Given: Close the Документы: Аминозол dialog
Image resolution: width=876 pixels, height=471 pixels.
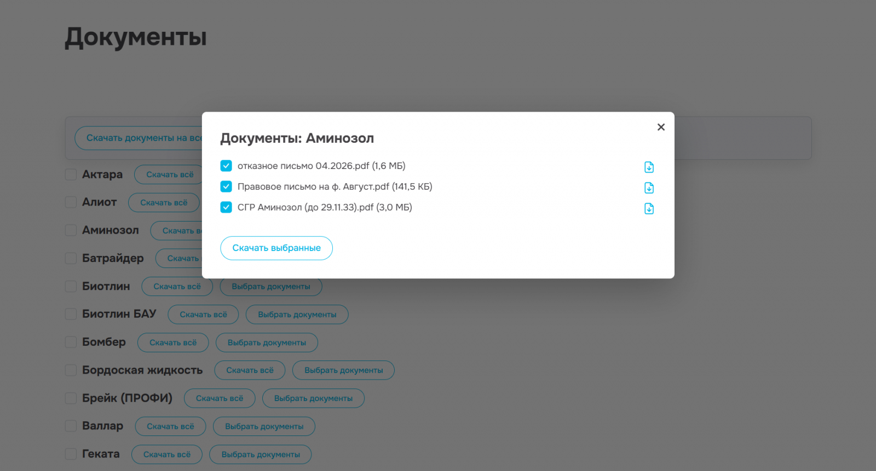Looking at the screenshot, I should pos(661,127).
